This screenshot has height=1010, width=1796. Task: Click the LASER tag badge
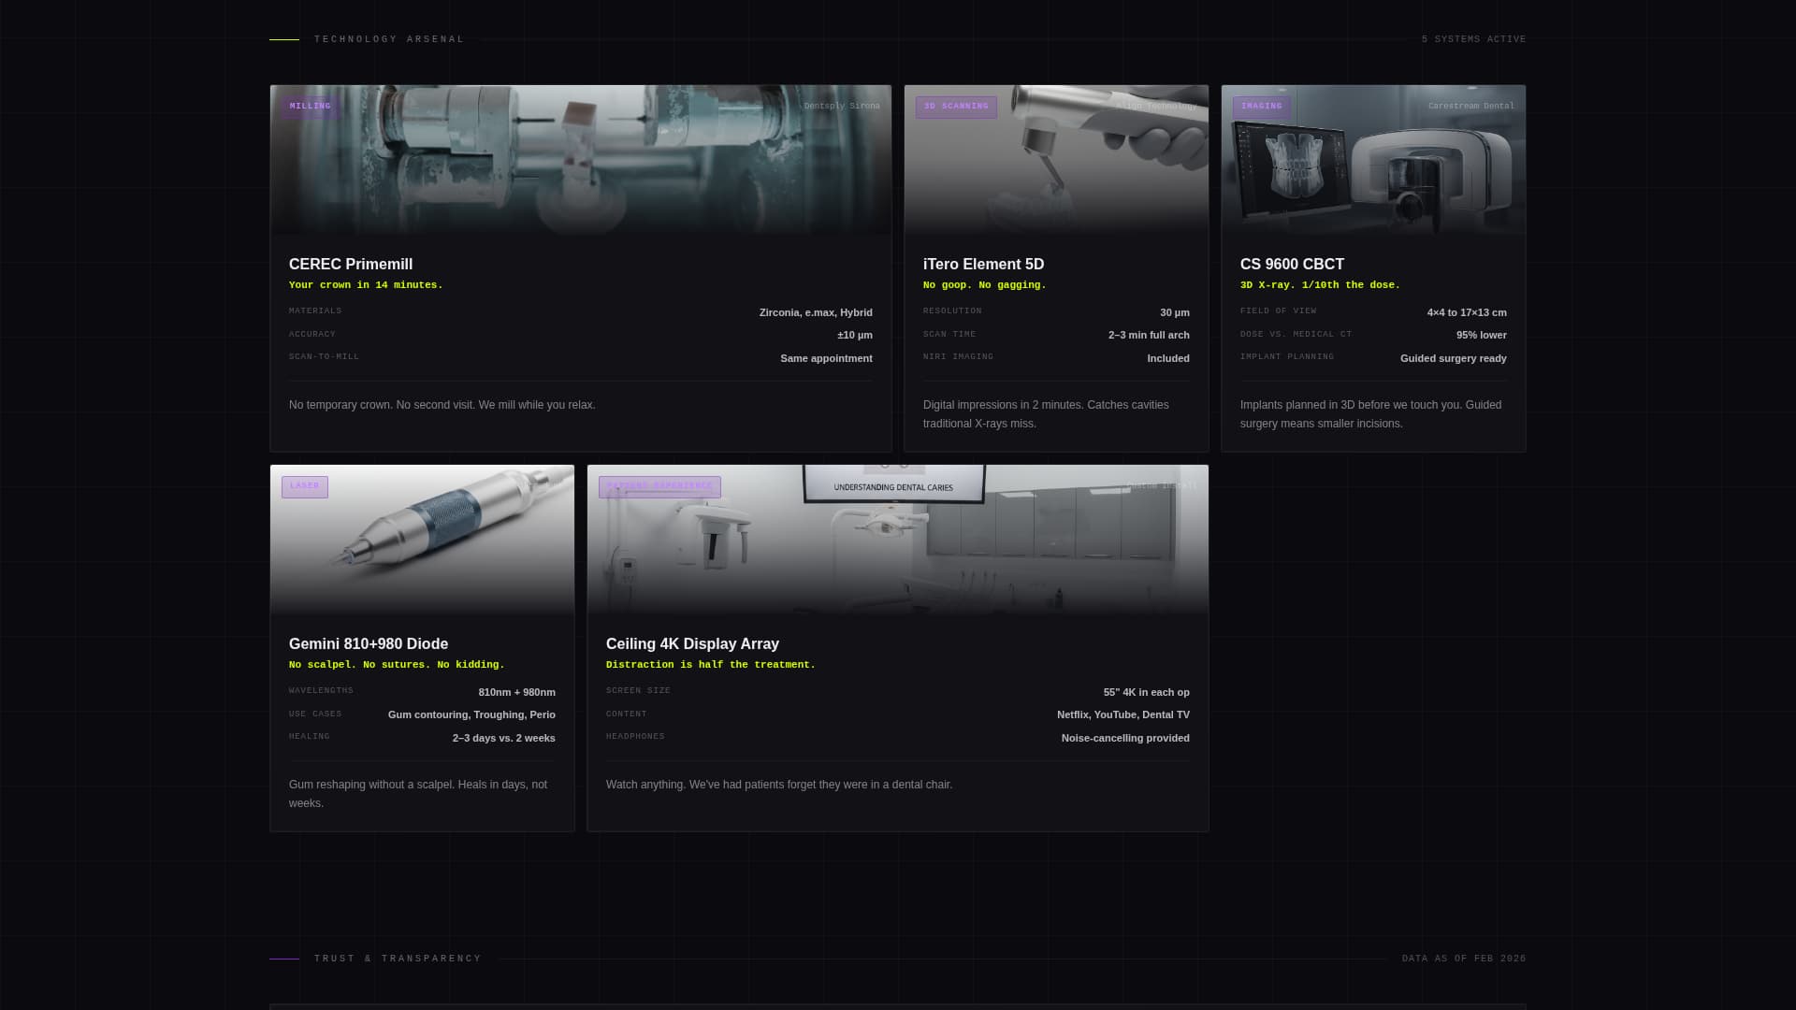[x=305, y=486]
